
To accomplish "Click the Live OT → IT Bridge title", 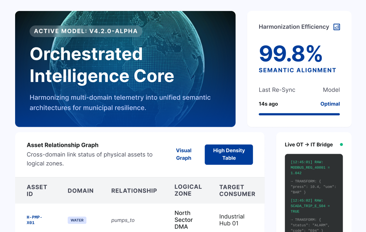I will [x=309, y=145].
